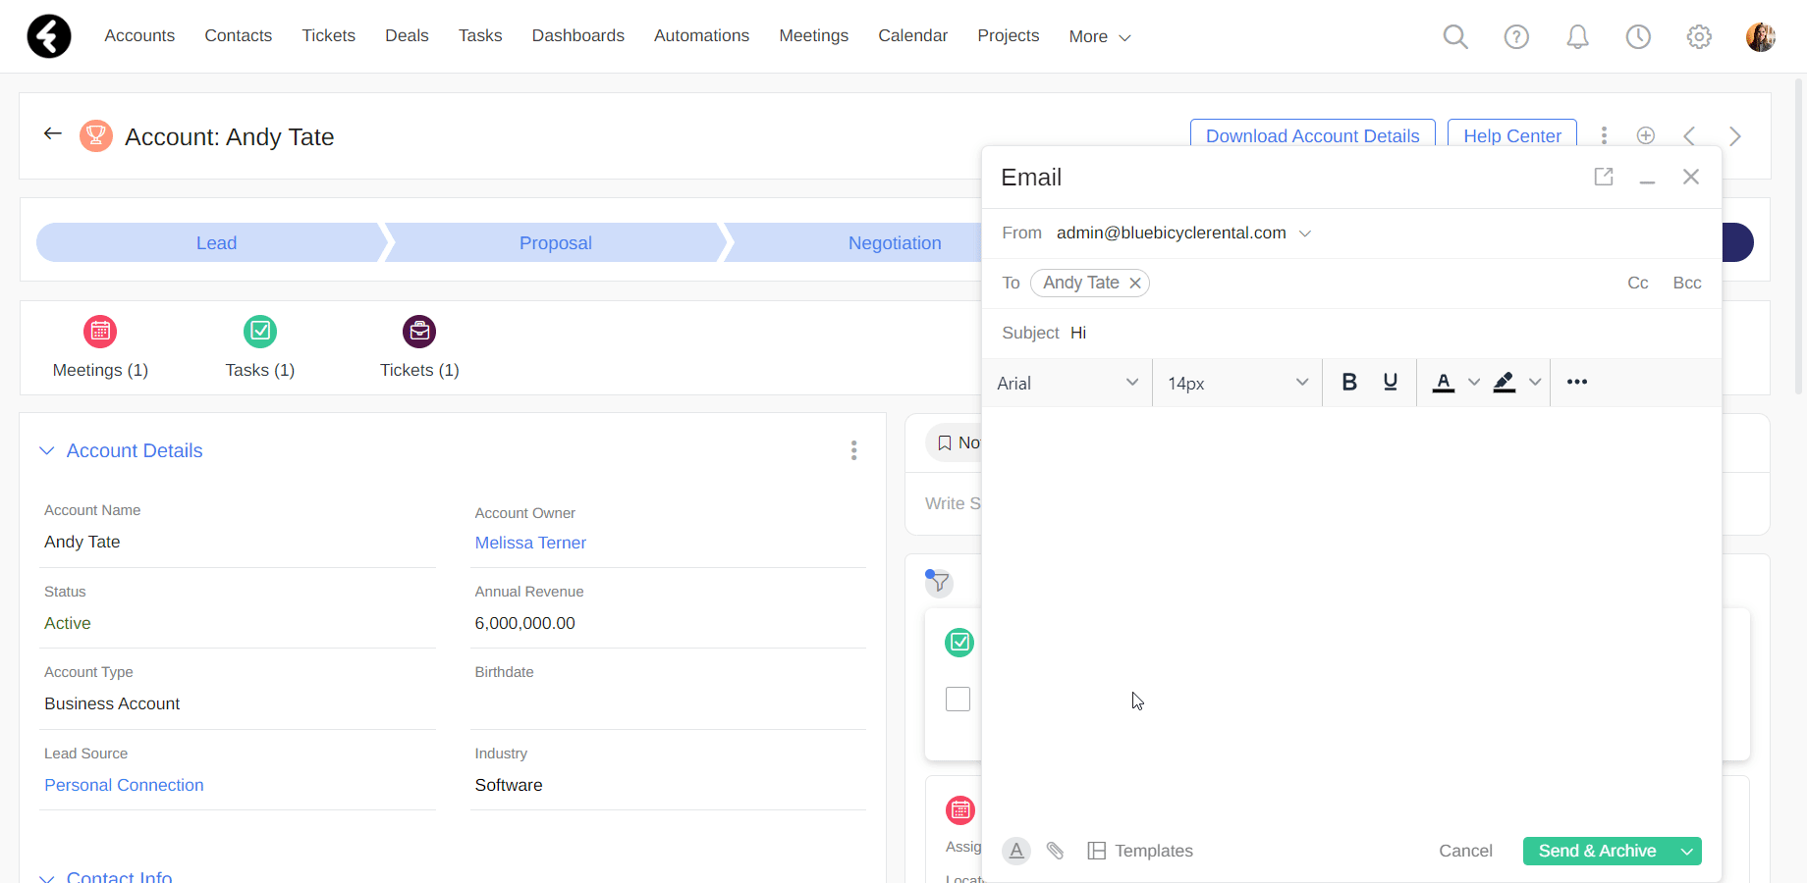Open the notifications bell

pyautogui.click(x=1577, y=36)
